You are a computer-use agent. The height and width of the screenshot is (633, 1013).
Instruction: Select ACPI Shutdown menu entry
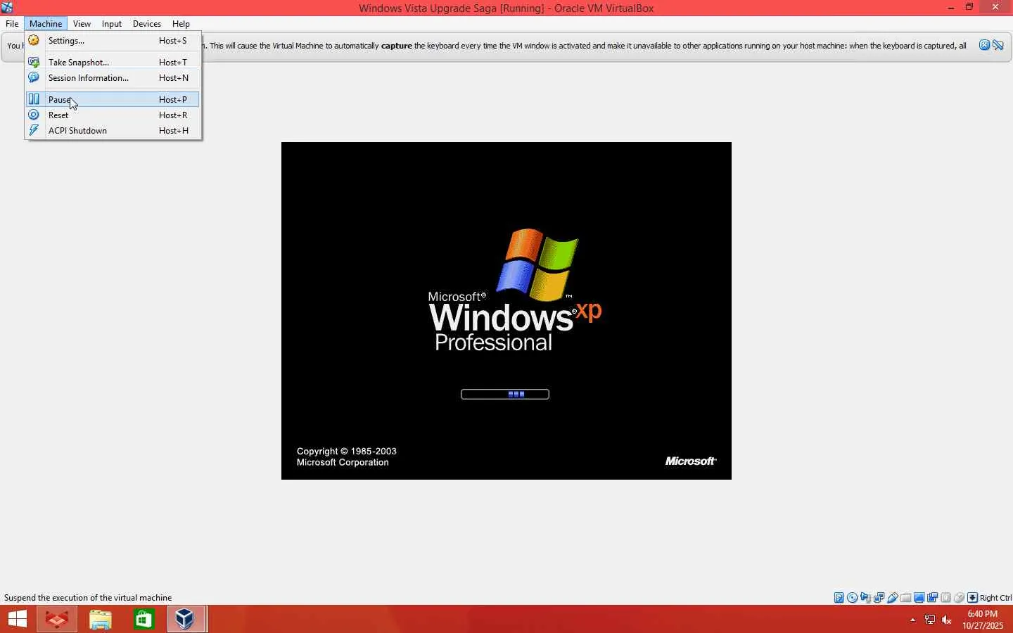(x=113, y=131)
